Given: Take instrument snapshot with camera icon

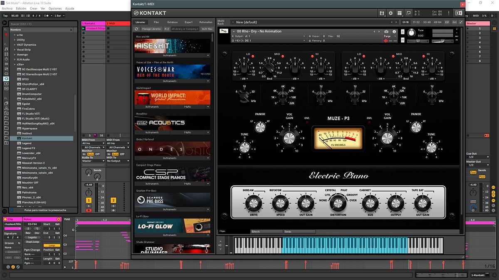Looking at the screenshot, I should pos(386,32).
